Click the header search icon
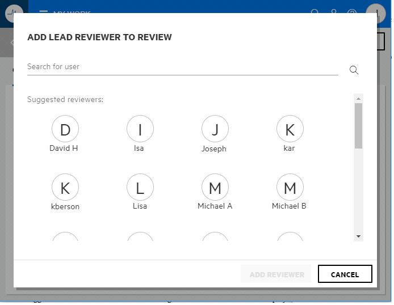 (316, 12)
